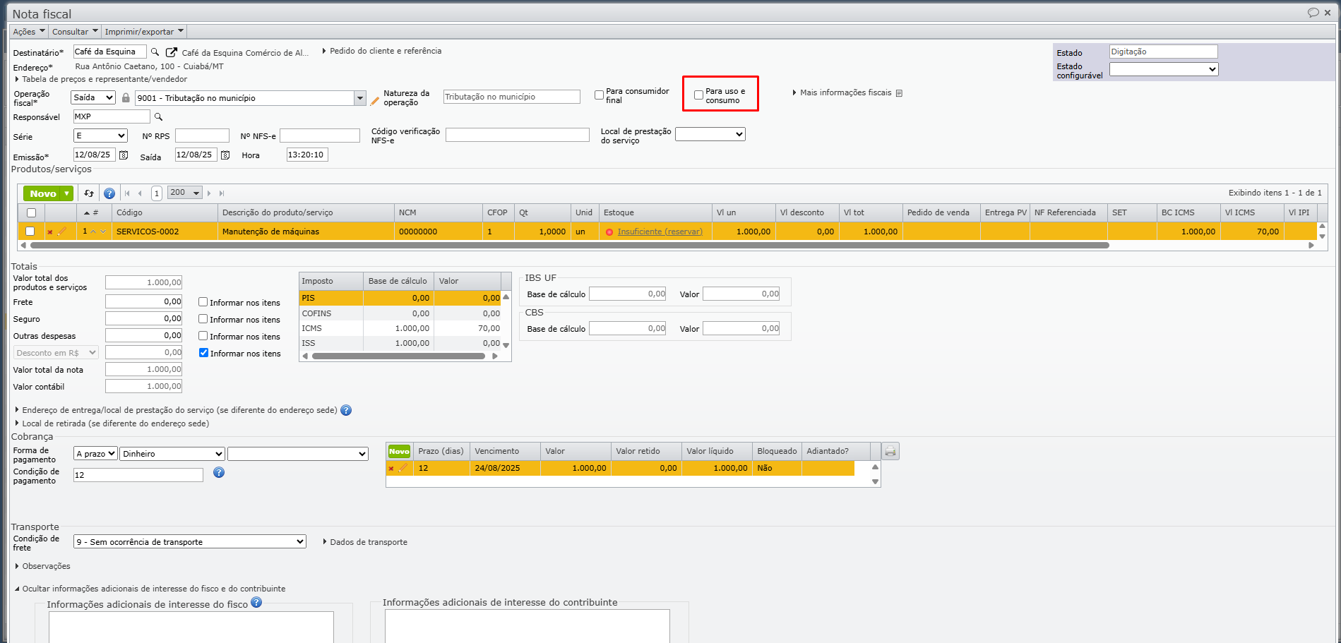Click the search magnifier beside the Responsável field
1341x643 pixels.
pyautogui.click(x=159, y=117)
